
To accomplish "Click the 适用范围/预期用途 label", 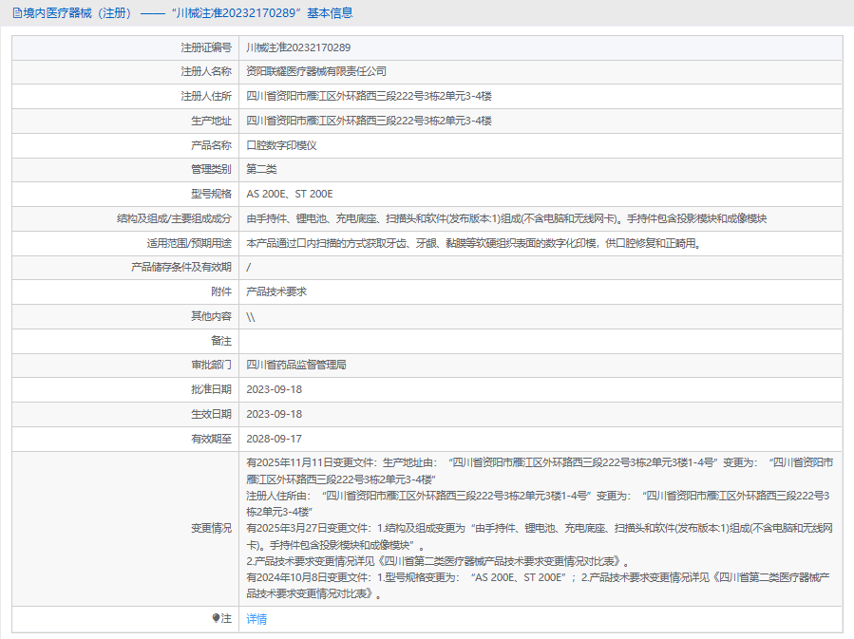I will (x=189, y=243).
